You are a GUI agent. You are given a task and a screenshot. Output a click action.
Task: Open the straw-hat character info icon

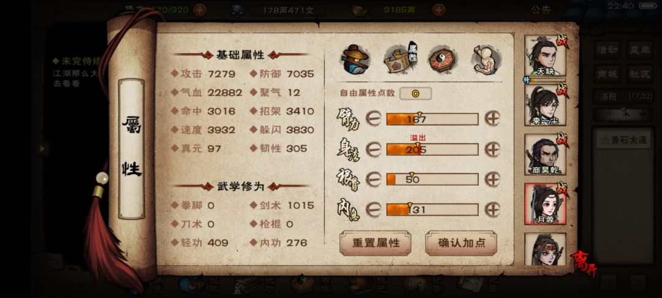pos(355,59)
